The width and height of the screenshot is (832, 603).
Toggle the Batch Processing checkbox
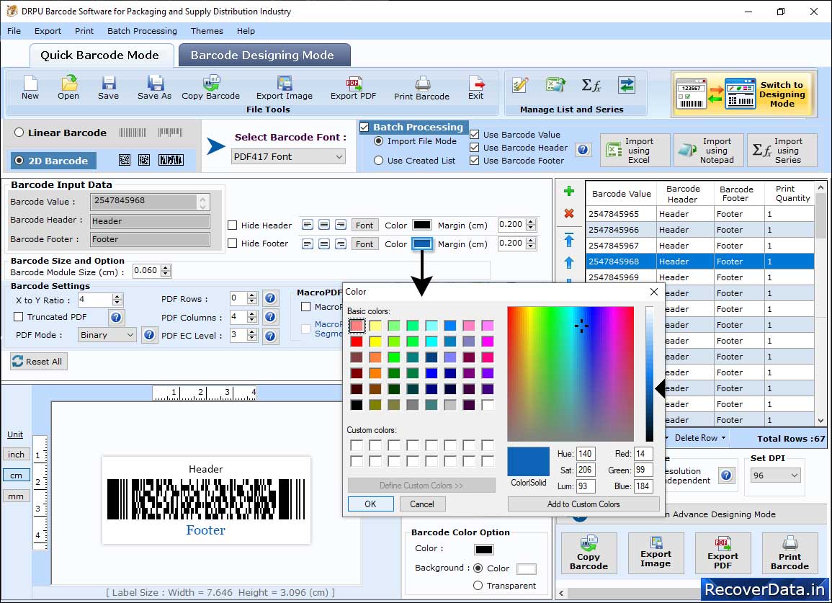(364, 127)
